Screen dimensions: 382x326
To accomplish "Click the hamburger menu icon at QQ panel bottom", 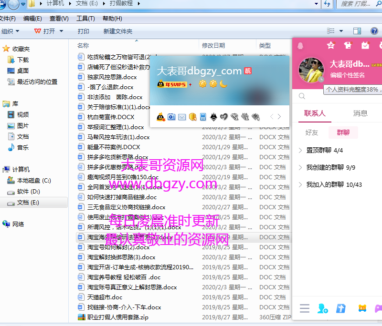I will tap(305, 308).
